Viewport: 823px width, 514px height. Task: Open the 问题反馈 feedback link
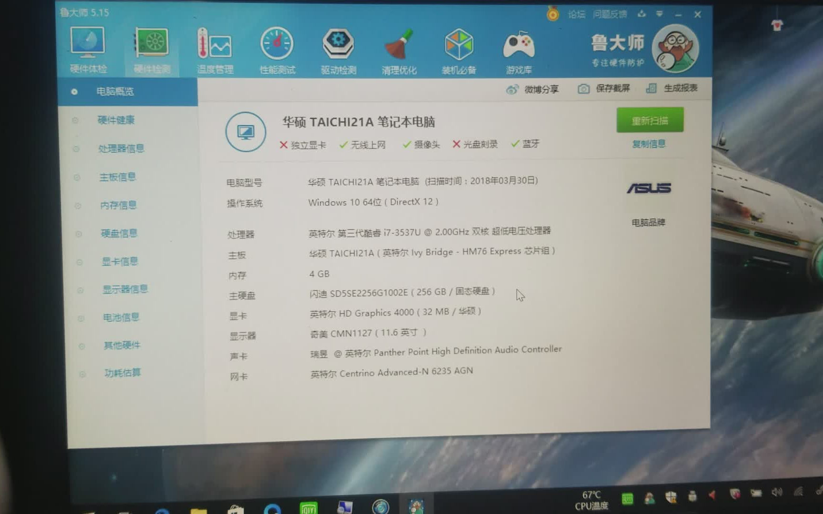coord(610,14)
